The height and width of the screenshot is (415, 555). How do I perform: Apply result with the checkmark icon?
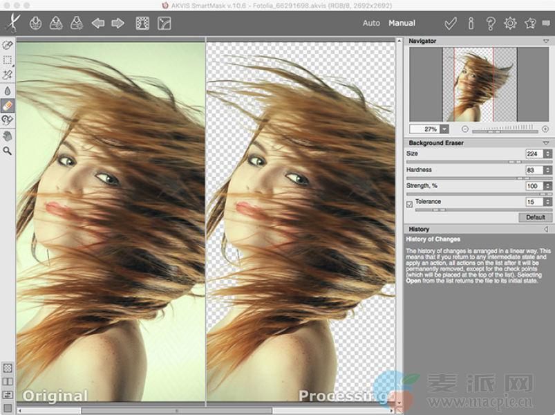click(451, 24)
